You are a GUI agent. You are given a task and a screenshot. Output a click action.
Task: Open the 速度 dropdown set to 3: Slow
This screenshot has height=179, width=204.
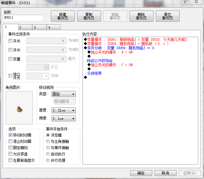(x=64, y=110)
